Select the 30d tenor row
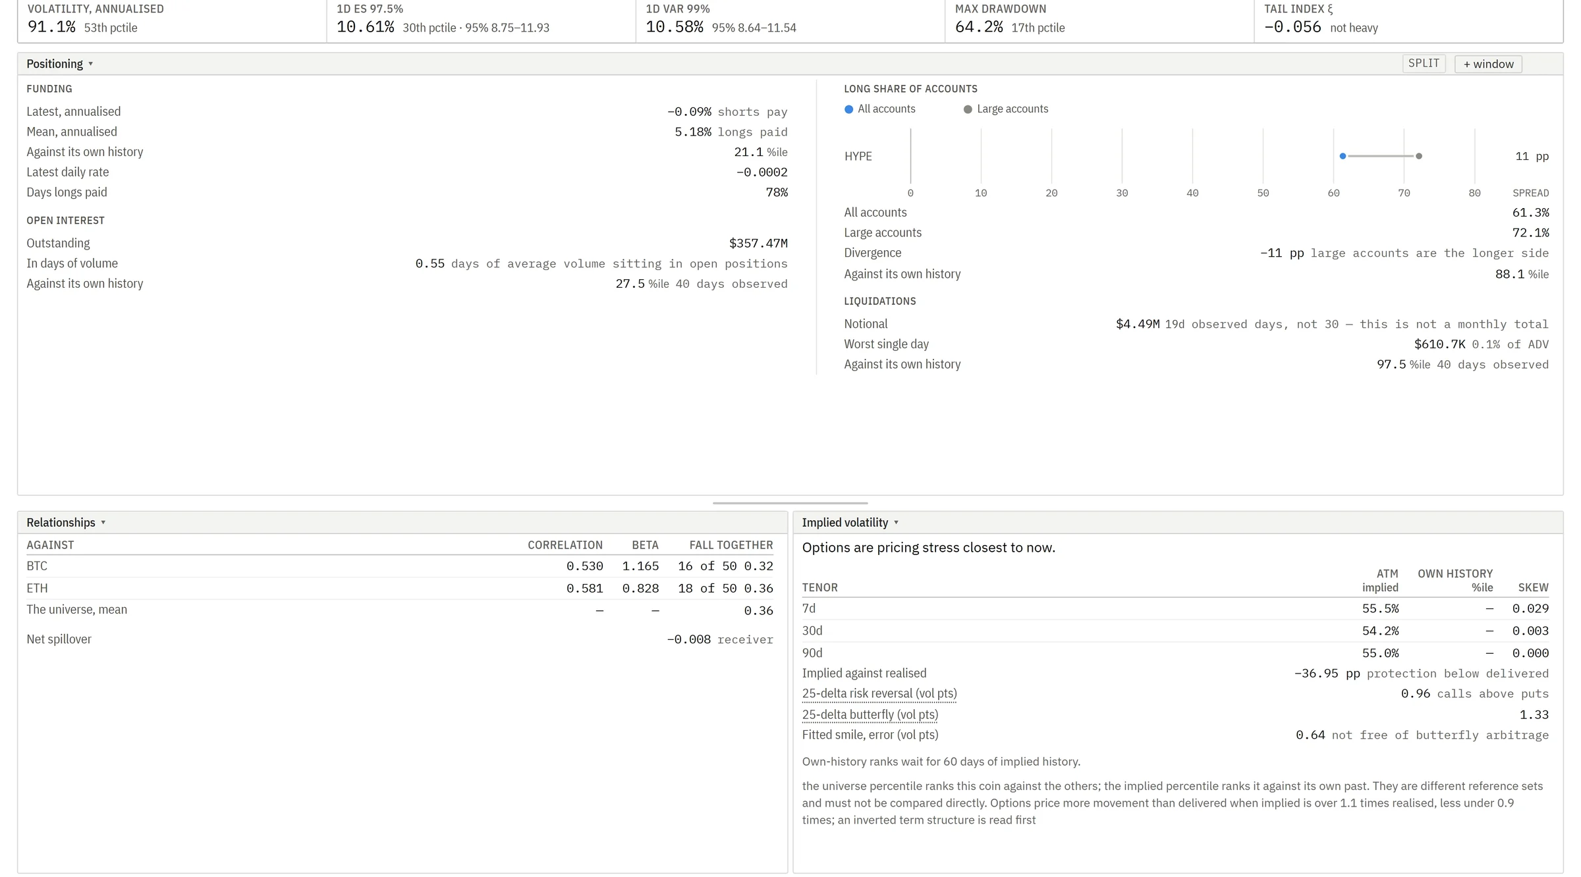 pyautogui.click(x=1175, y=631)
